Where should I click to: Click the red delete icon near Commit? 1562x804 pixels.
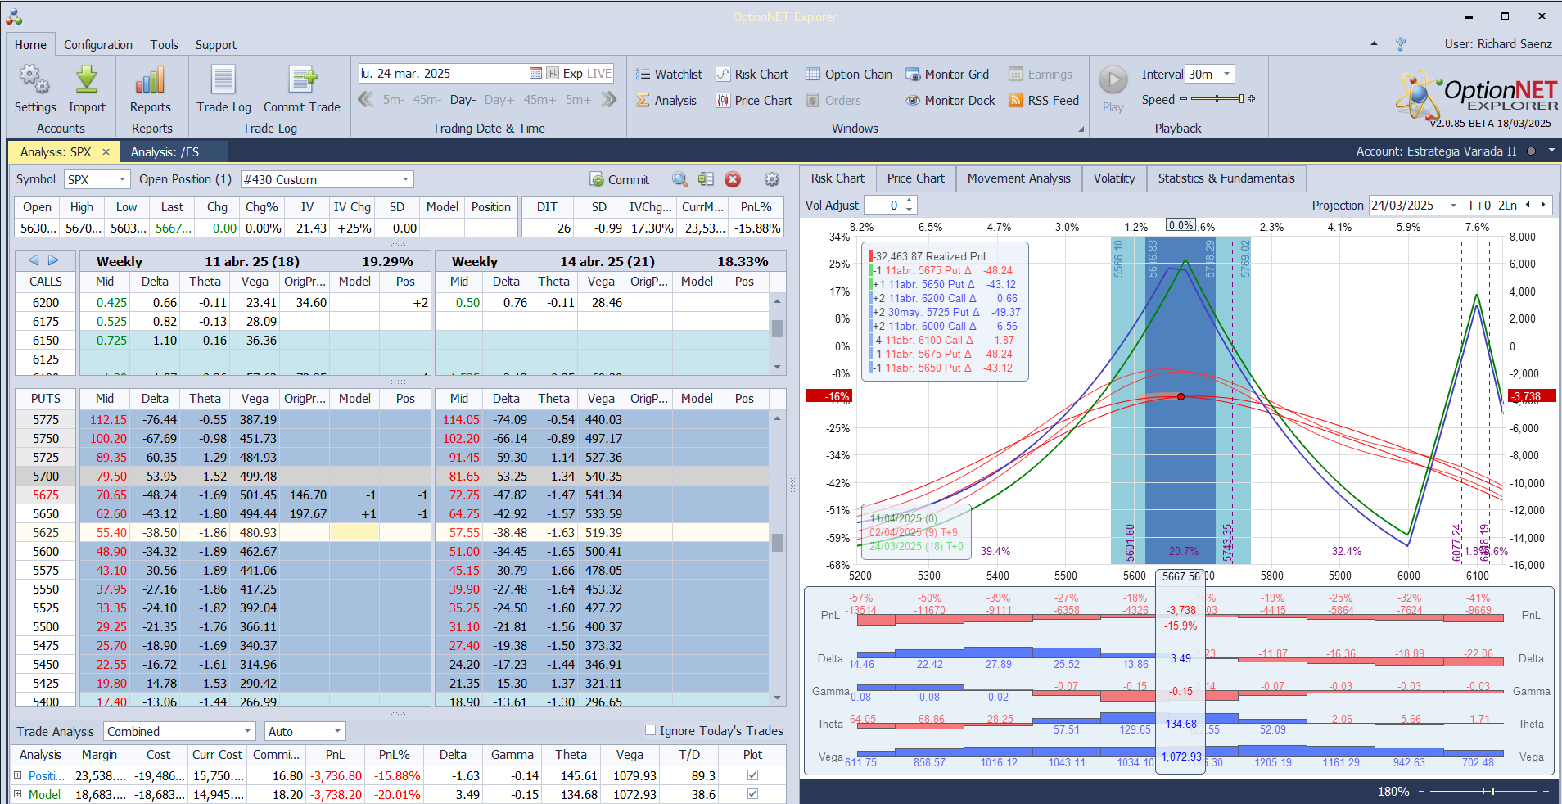pos(733,179)
